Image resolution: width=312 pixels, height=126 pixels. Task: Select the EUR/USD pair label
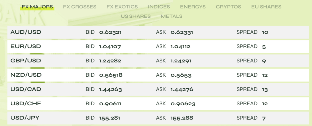(26, 46)
